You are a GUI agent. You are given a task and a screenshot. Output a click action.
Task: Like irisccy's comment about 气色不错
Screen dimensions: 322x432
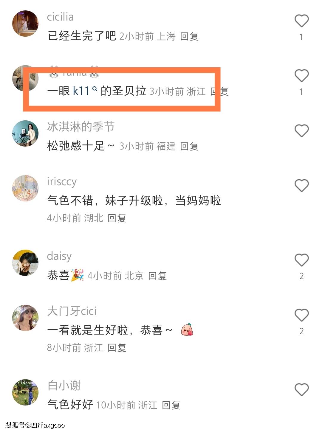301,186
